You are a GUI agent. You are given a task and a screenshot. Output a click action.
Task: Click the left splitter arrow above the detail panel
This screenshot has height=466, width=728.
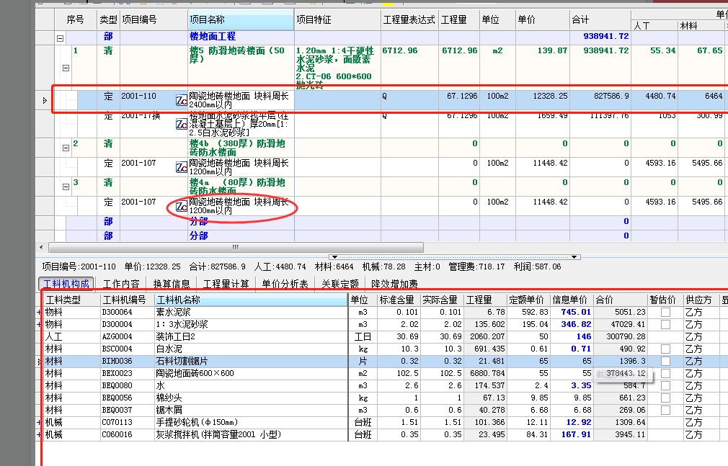click(x=334, y=256)
